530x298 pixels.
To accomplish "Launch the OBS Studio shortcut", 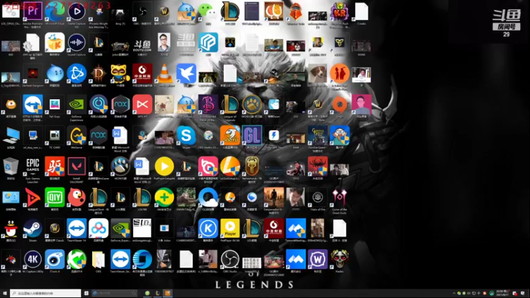I will 230,259.
